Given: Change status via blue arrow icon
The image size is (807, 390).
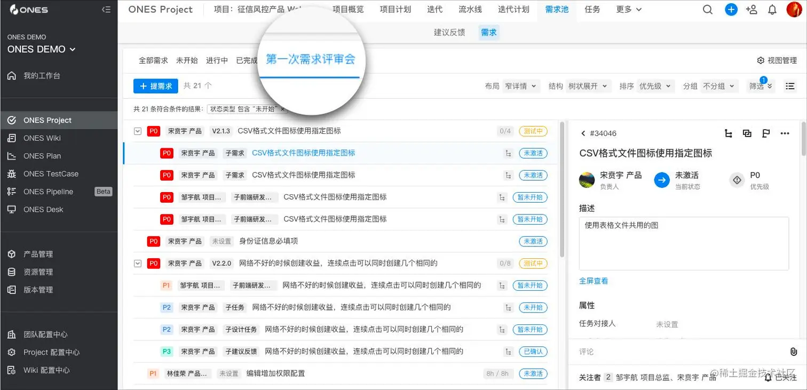Looking at the screenshot, I should tap(662, 180).
